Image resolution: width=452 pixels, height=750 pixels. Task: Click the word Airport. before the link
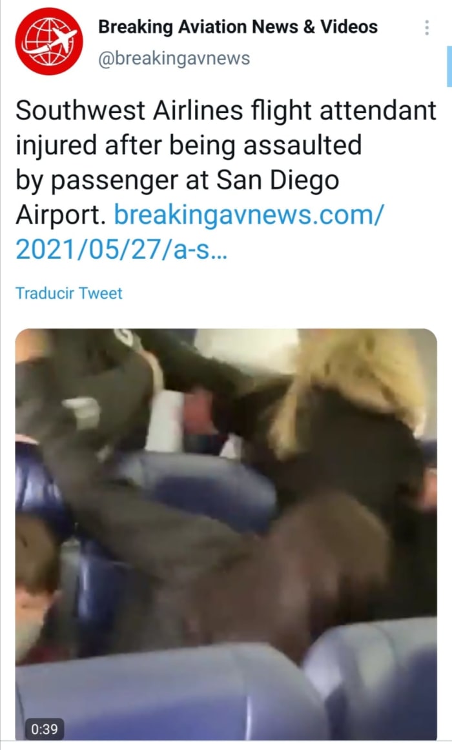coord(60,215)
